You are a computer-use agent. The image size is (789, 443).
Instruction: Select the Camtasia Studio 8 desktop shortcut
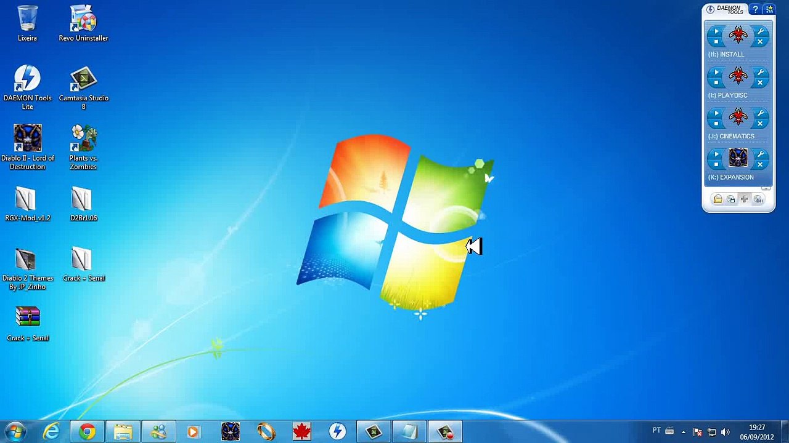pyautogui.click(x=83, y=88)
